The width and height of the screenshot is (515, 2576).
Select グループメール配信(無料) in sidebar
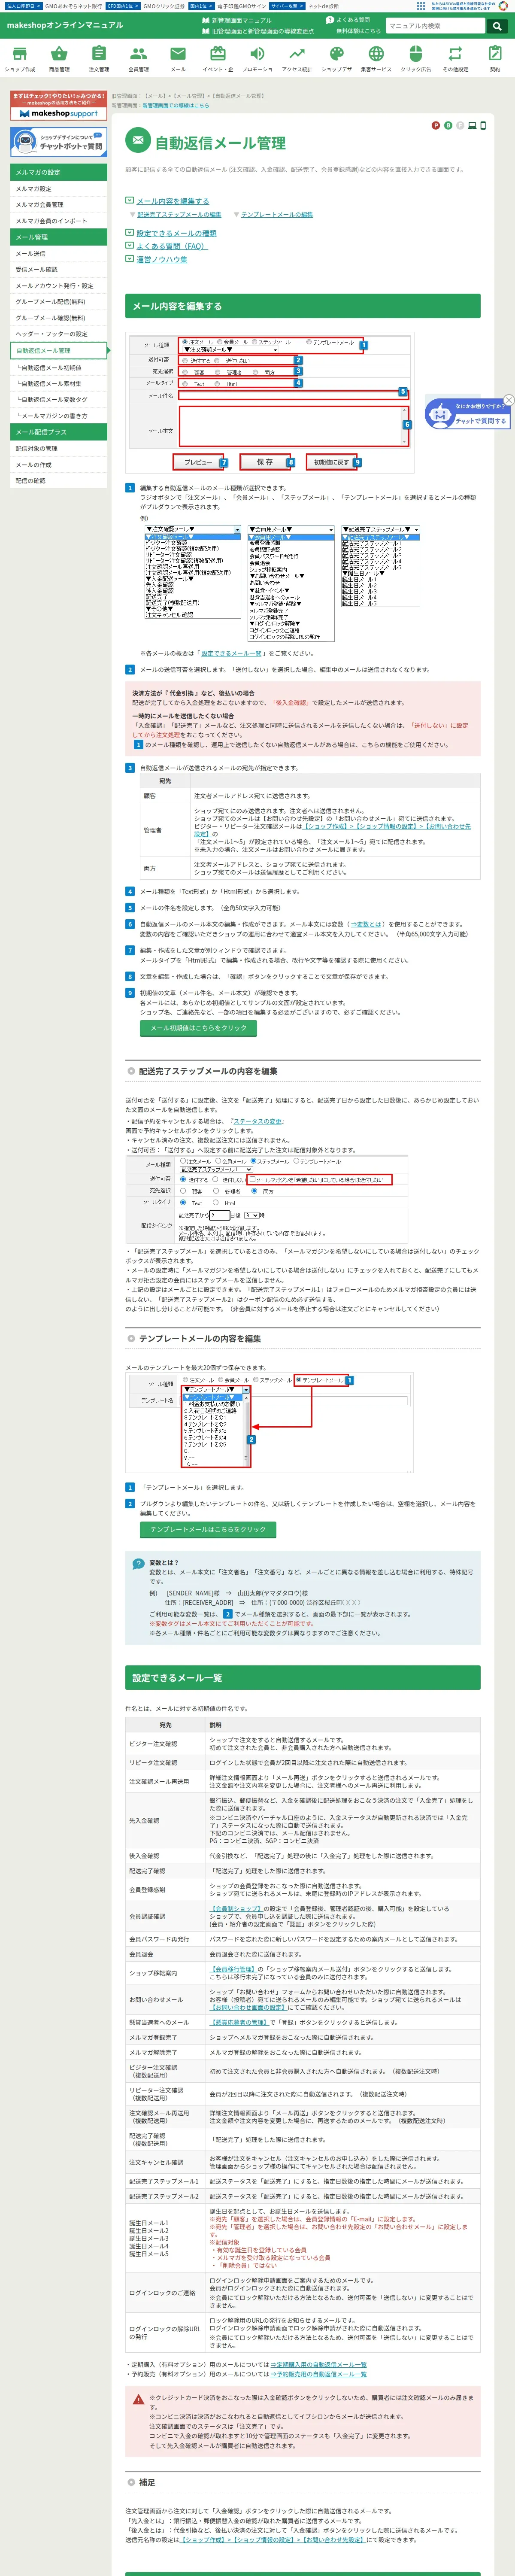pyautogui.click(x=59, y=302)
